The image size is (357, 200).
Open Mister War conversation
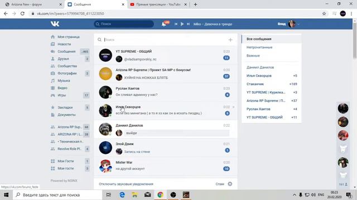tap(166, 166)
